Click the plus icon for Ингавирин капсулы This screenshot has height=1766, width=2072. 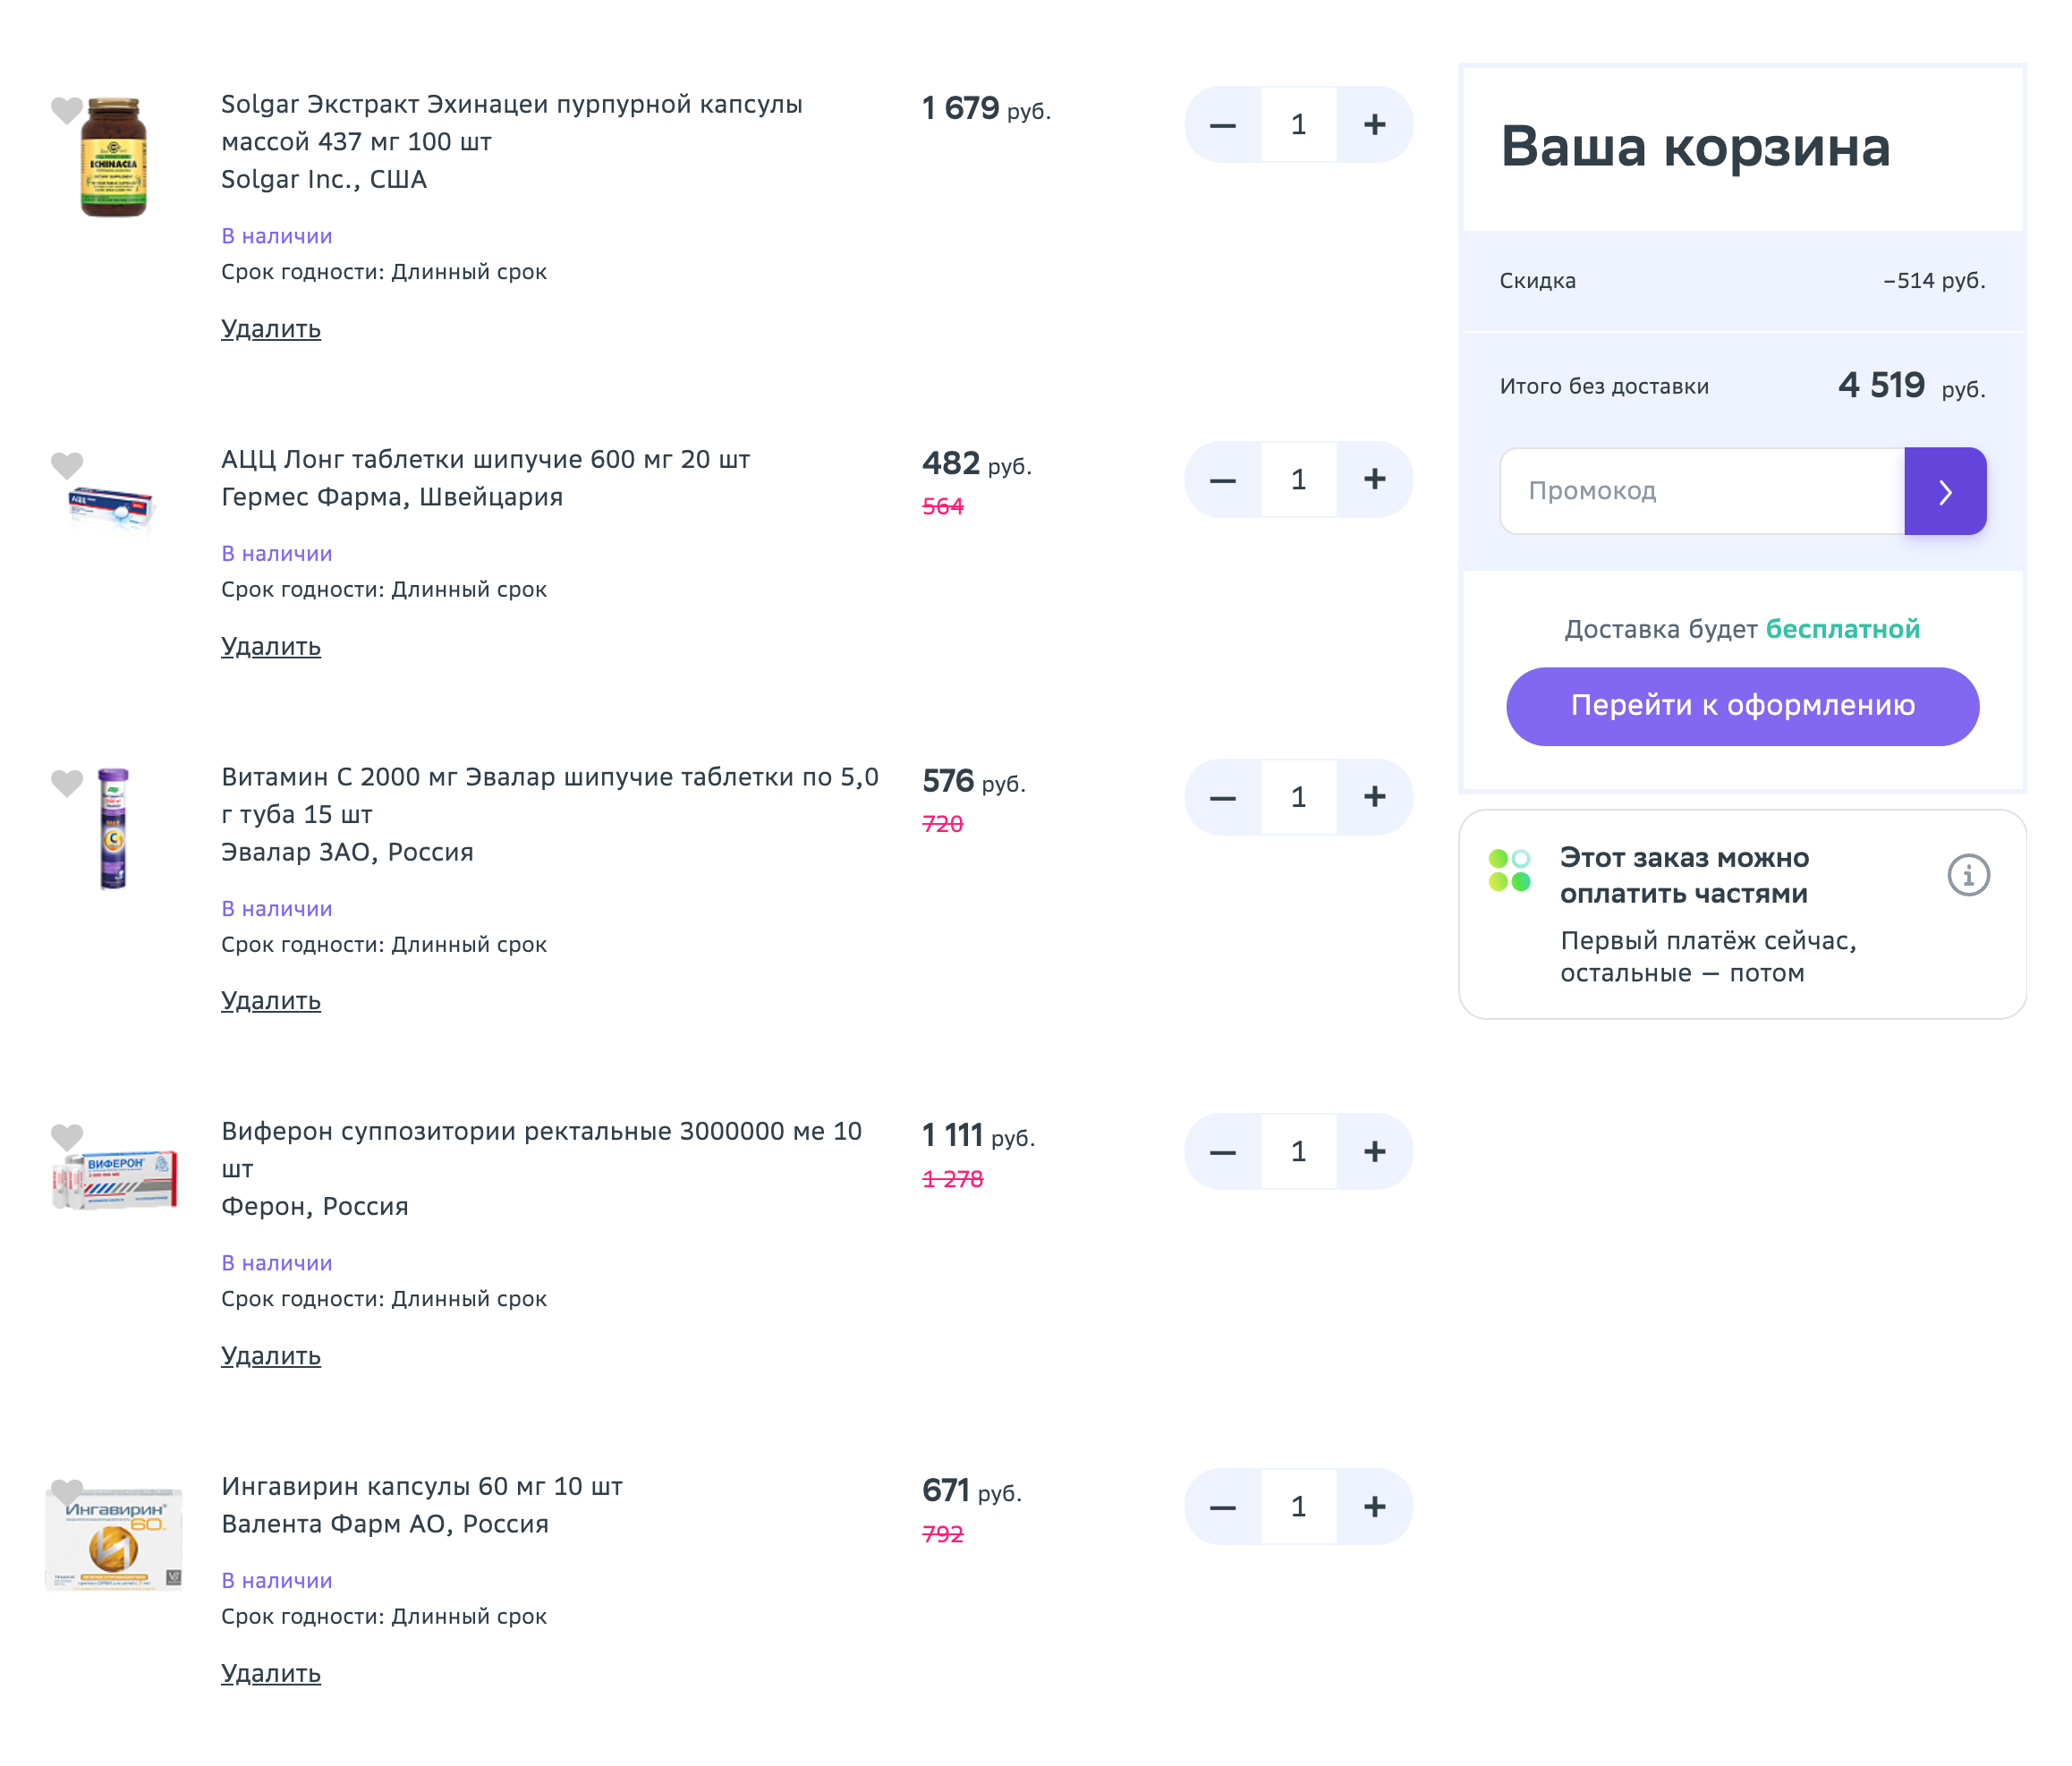(1375, 1505)
